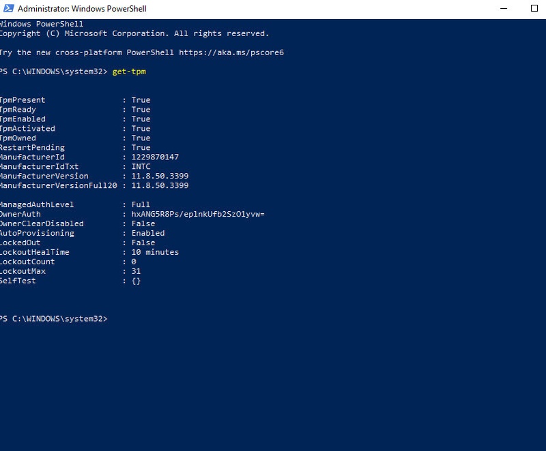Open the https://aka.ms/pscore6 link
546x451 pixels.
(231, 52)
